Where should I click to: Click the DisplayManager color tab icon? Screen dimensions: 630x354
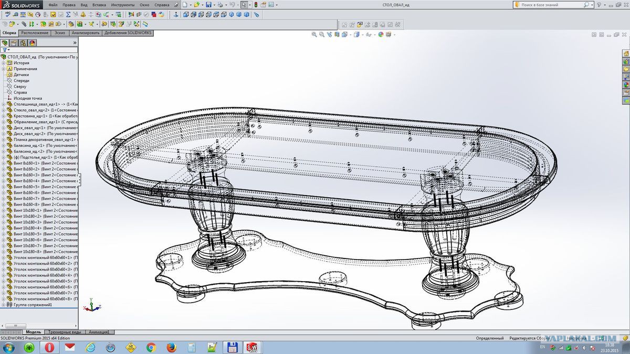pyautogui.click(x=32, y=43)
